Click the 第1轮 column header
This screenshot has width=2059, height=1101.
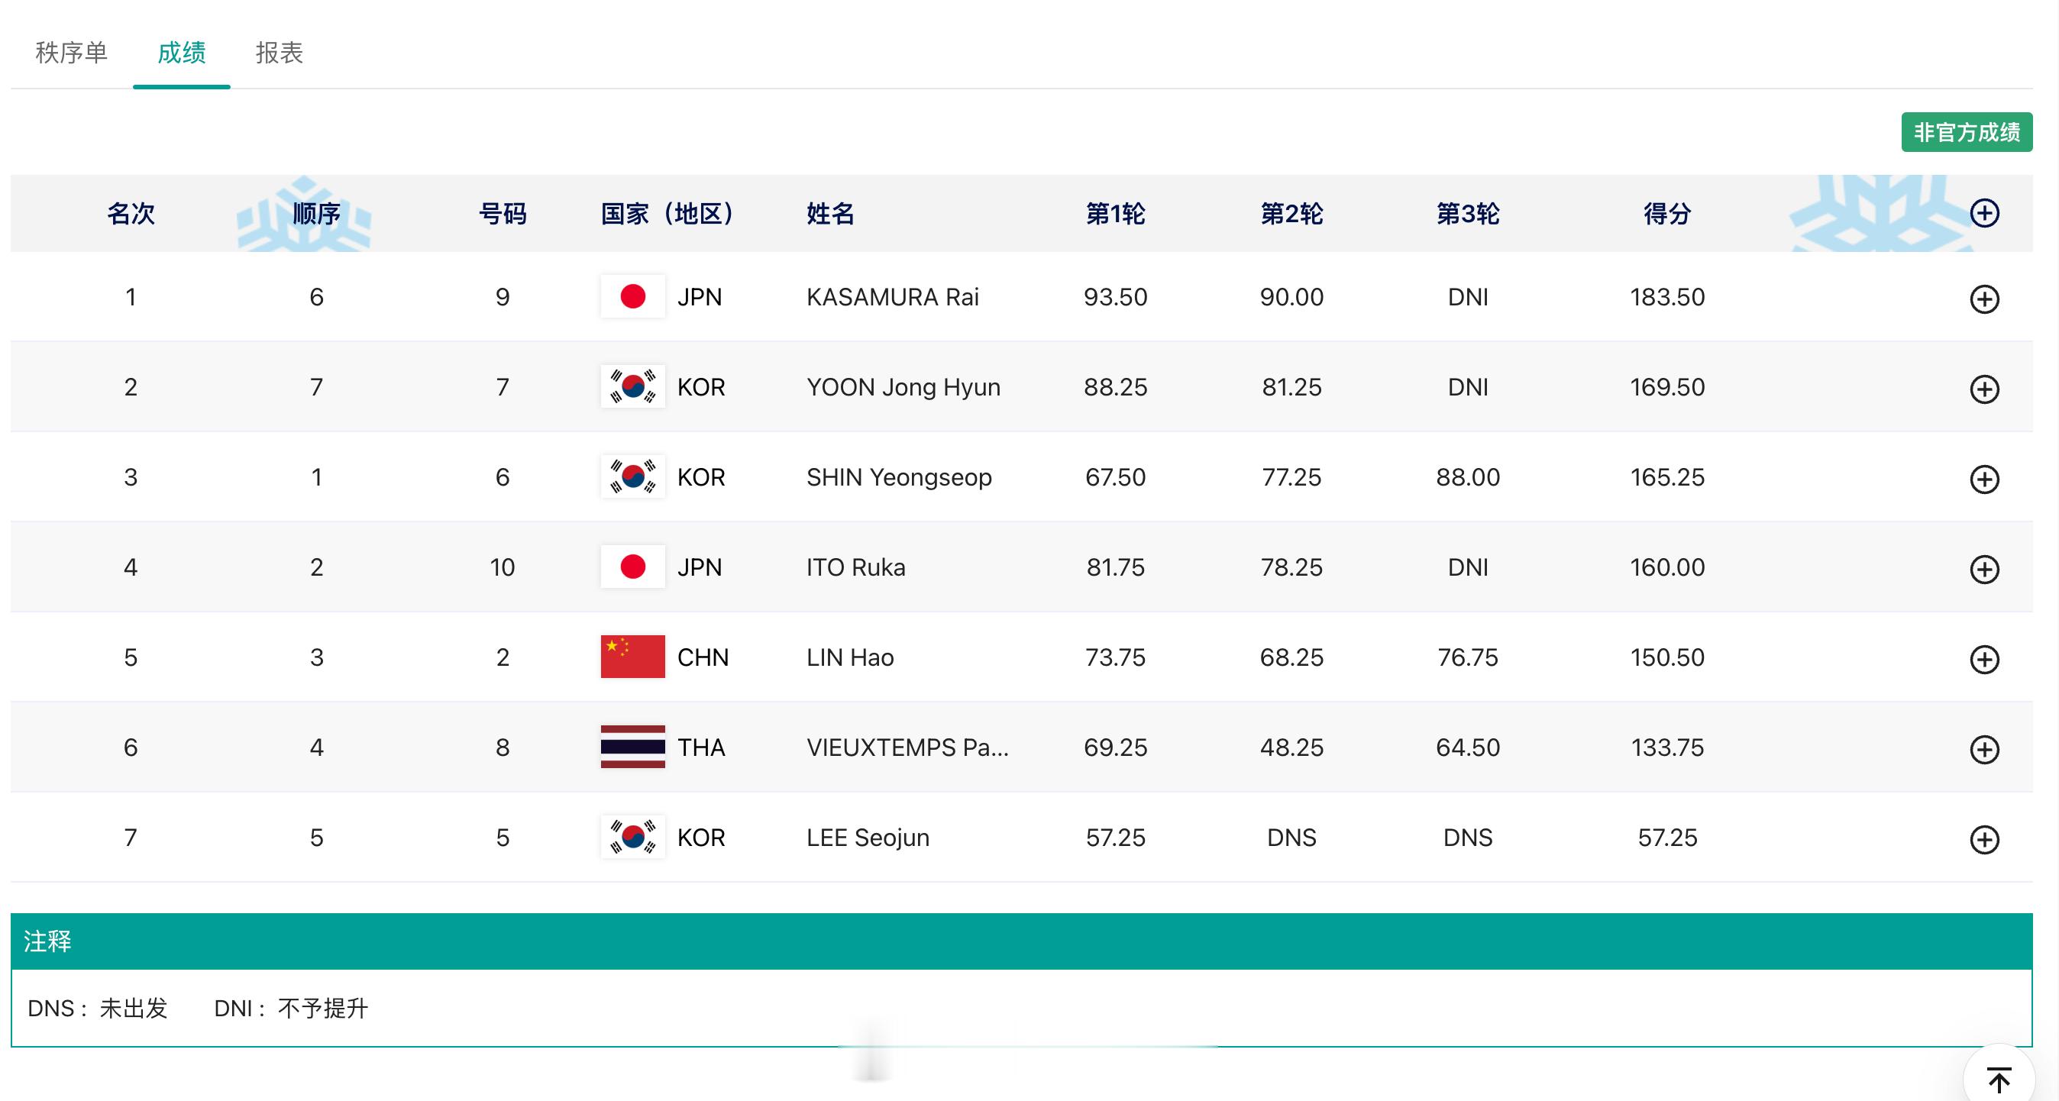click(1115, 213)
